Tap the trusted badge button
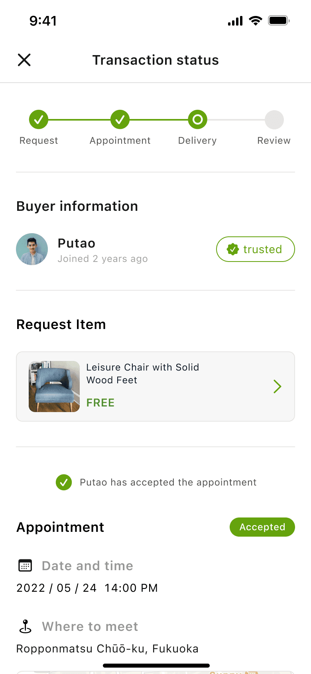 point(256,249)
